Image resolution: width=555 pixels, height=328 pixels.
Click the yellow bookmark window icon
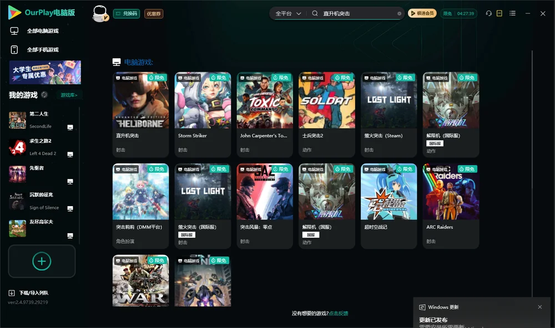500,13
